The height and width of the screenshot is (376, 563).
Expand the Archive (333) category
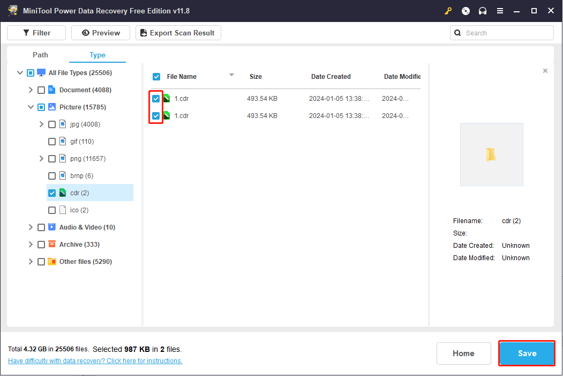tap(31, 245)
